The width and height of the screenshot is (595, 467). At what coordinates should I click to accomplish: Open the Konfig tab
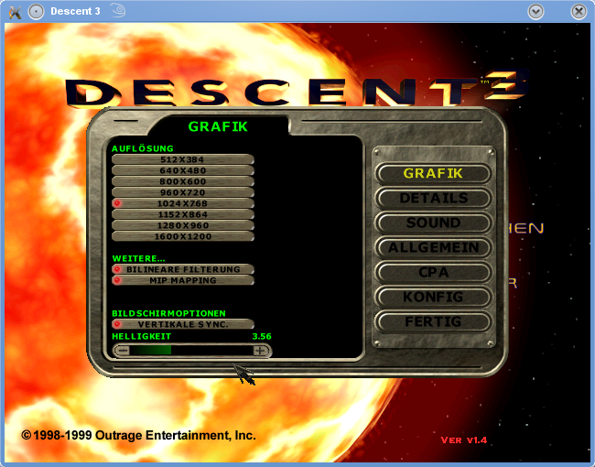(x=433, y=297)
